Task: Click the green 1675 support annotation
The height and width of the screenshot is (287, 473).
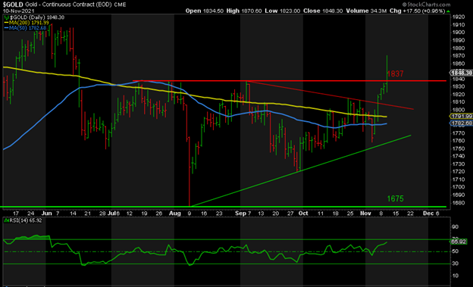Action: pos(395,198)
